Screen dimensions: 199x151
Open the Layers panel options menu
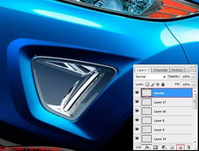(195, 72)
